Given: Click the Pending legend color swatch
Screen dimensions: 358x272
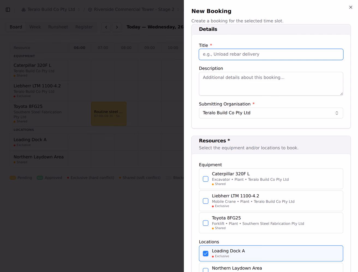Looking at the screenshot, I should (13, 178).
